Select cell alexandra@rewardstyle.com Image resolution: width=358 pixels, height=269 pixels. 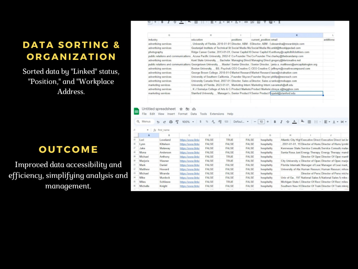click(x=296, y=44)
